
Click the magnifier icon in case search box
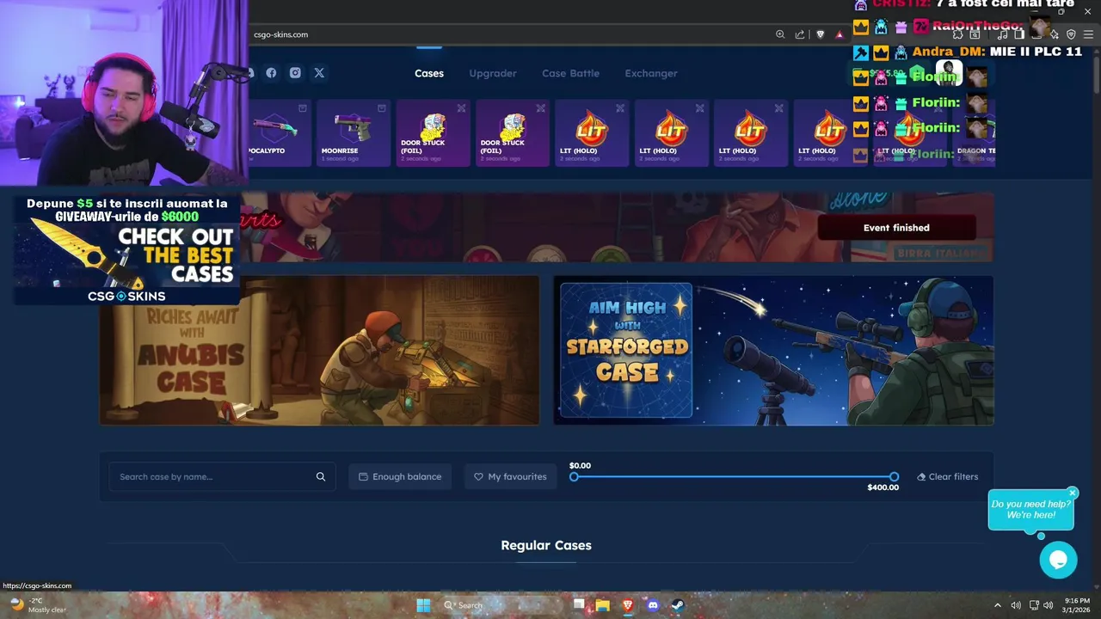tap(321, 476)
